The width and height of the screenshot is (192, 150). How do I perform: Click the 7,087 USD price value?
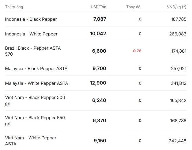coord(99,19)
